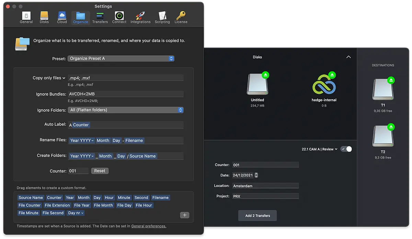Open the License key tab
Viewport: 412px width, 239px height.
coord(181,17)
